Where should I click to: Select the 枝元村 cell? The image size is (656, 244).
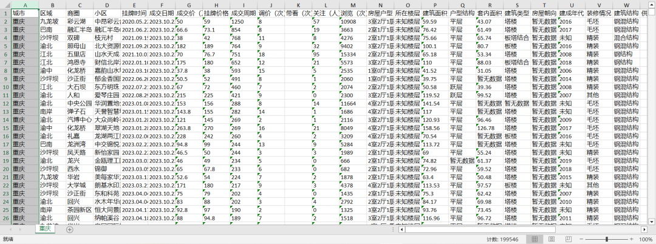coord(107,38)
